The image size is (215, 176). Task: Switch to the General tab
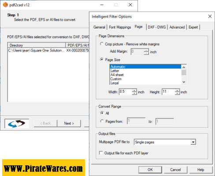pyautogui.click(x=99, y=27)
